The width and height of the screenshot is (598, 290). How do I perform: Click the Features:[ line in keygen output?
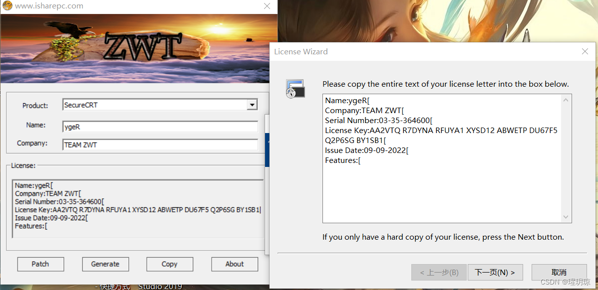(x=31, y=226)
